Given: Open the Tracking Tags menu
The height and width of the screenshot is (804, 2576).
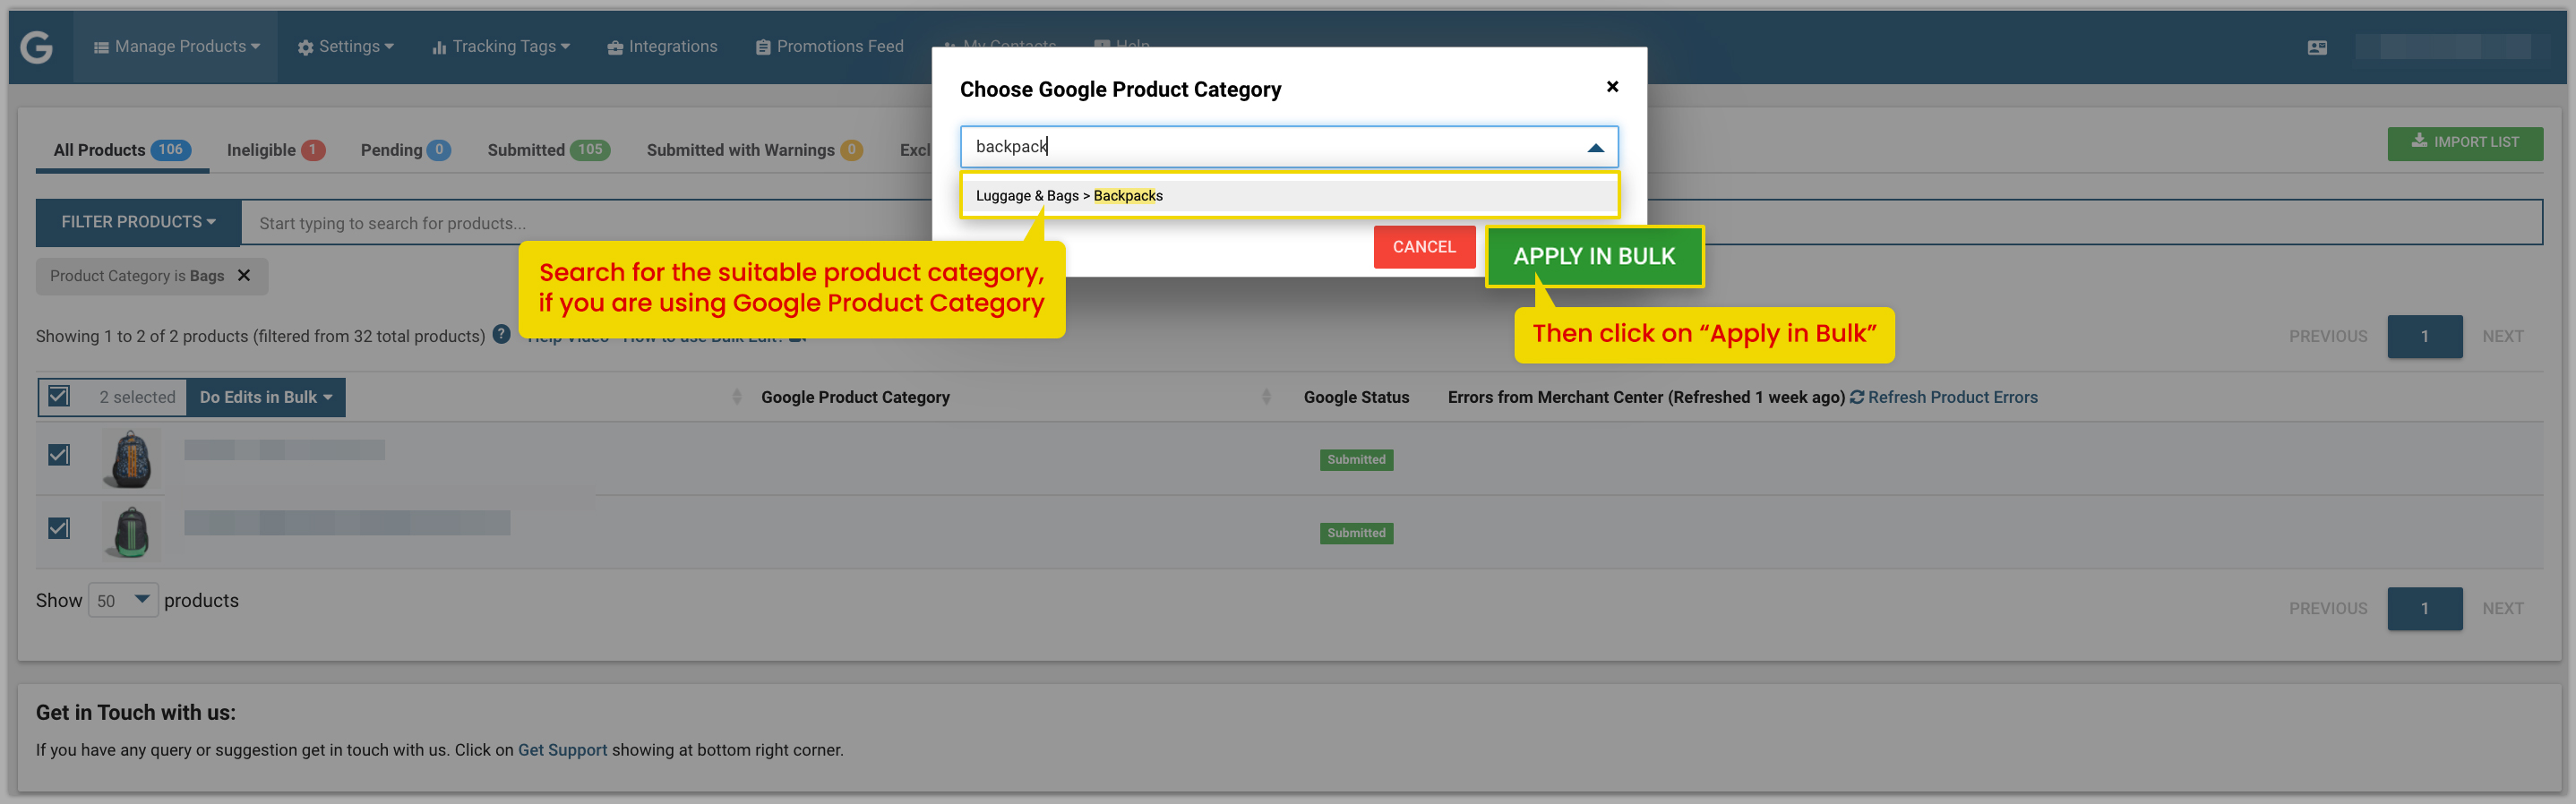Looking at the screenshot, I should coord(501,47).
